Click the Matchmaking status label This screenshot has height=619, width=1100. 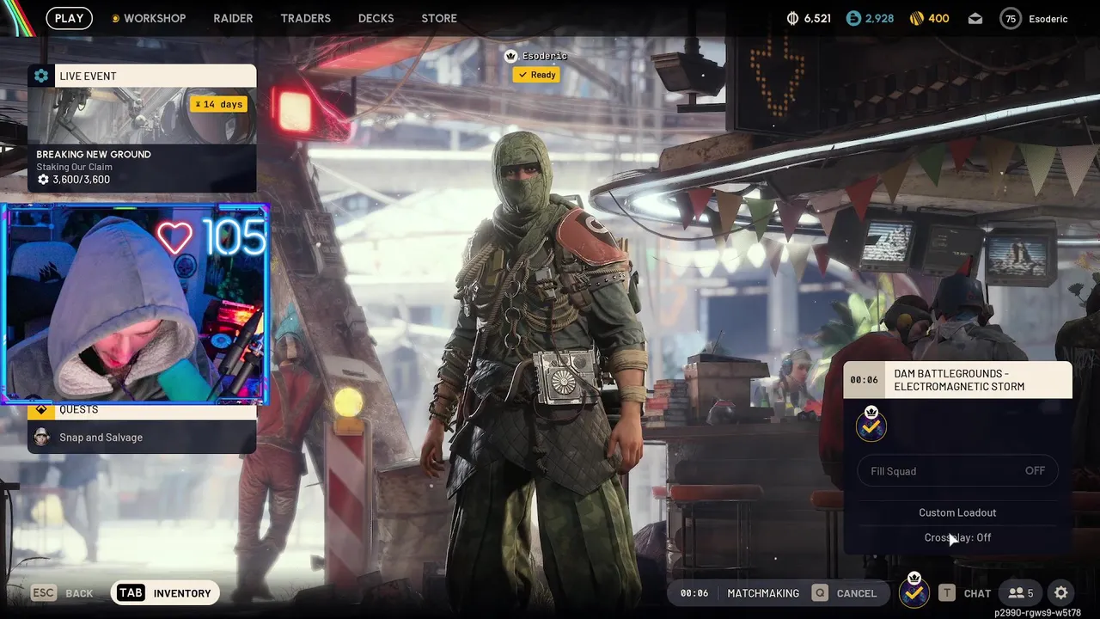pyautogui.click(x=763, y=593)
